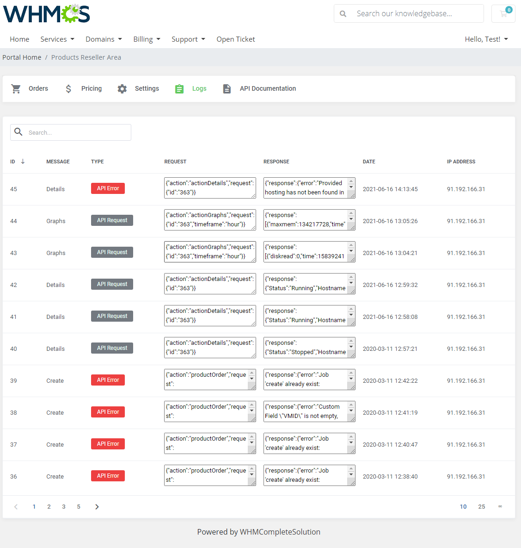Click the DATE column header
The height and width of the screenshot is (548, 521).
369,162
